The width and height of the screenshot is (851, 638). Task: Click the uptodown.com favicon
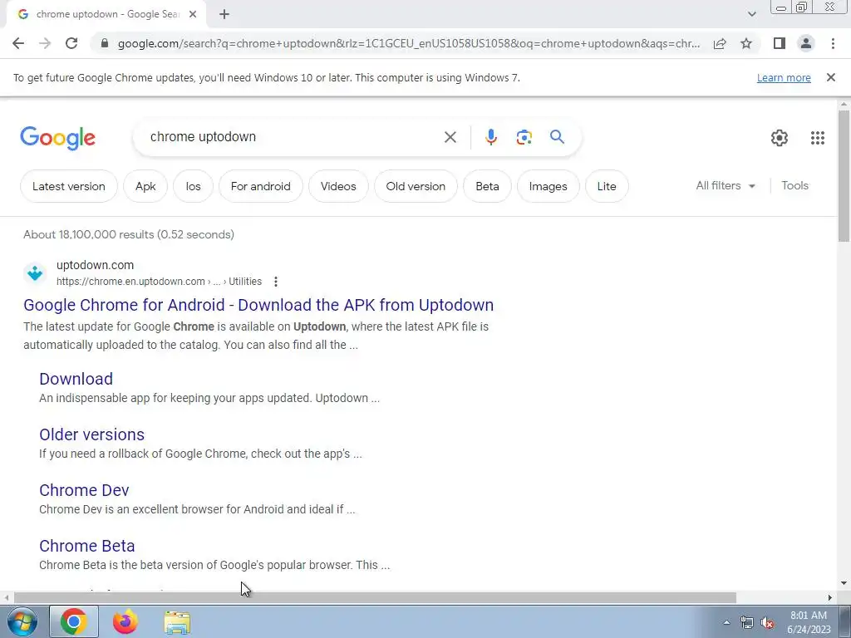[35, 272]
